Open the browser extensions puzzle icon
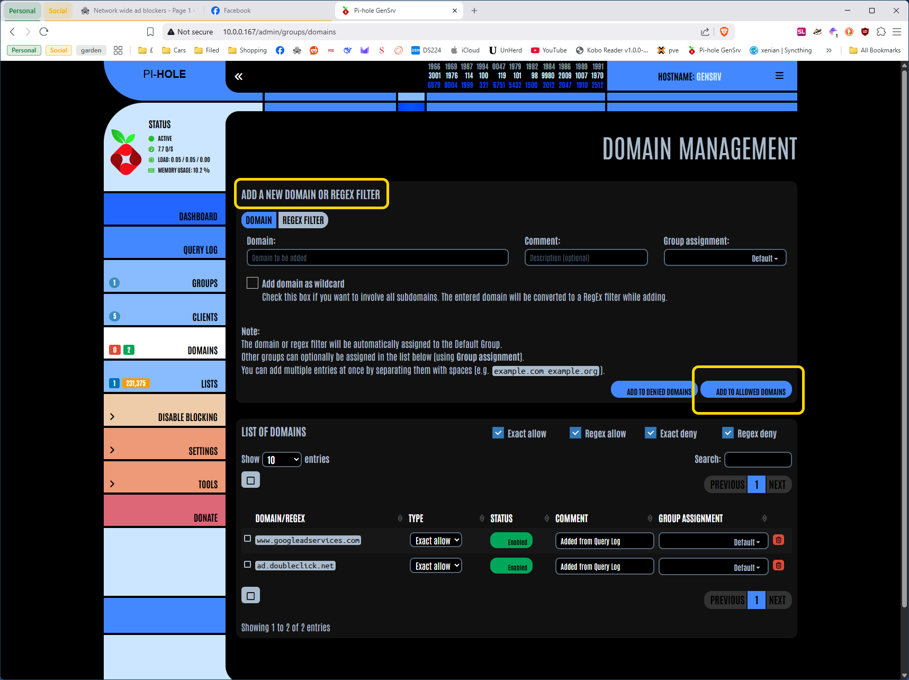The height and width of the screenshot is (680, 909). 881,32
